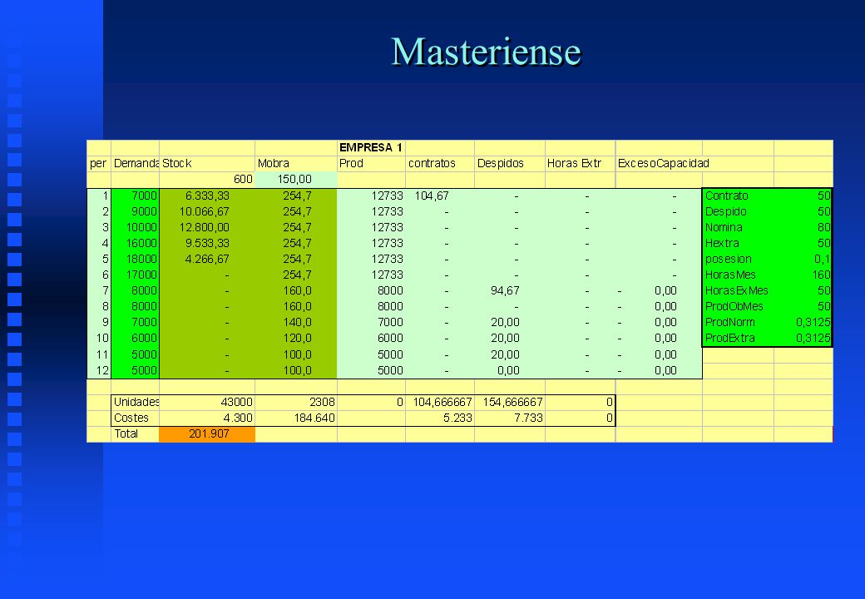Click the ExcesoCapacidad column header
Image resolution: width=865 pixels, height=599 pixels.
click(x=664, y=163)
